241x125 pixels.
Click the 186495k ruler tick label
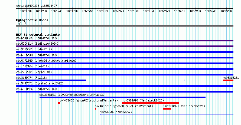(87, 11)
